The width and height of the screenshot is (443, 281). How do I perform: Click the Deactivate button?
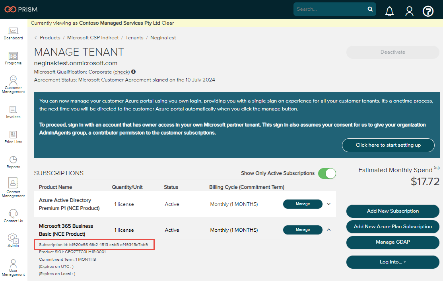[393, 52]
